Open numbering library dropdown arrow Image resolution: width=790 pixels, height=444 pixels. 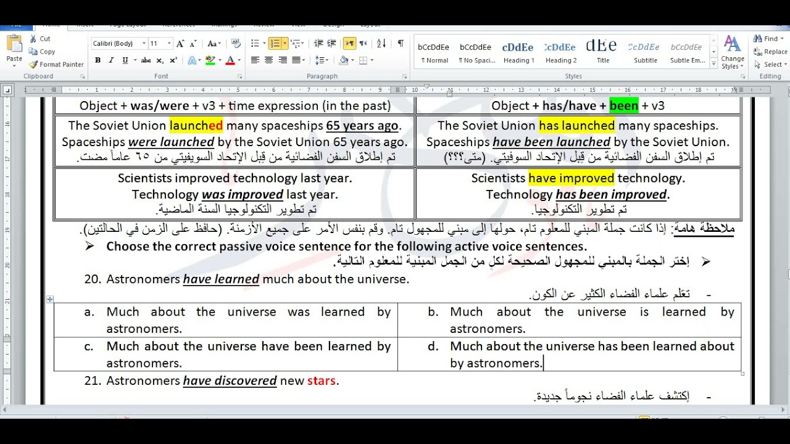pos(285,44)
